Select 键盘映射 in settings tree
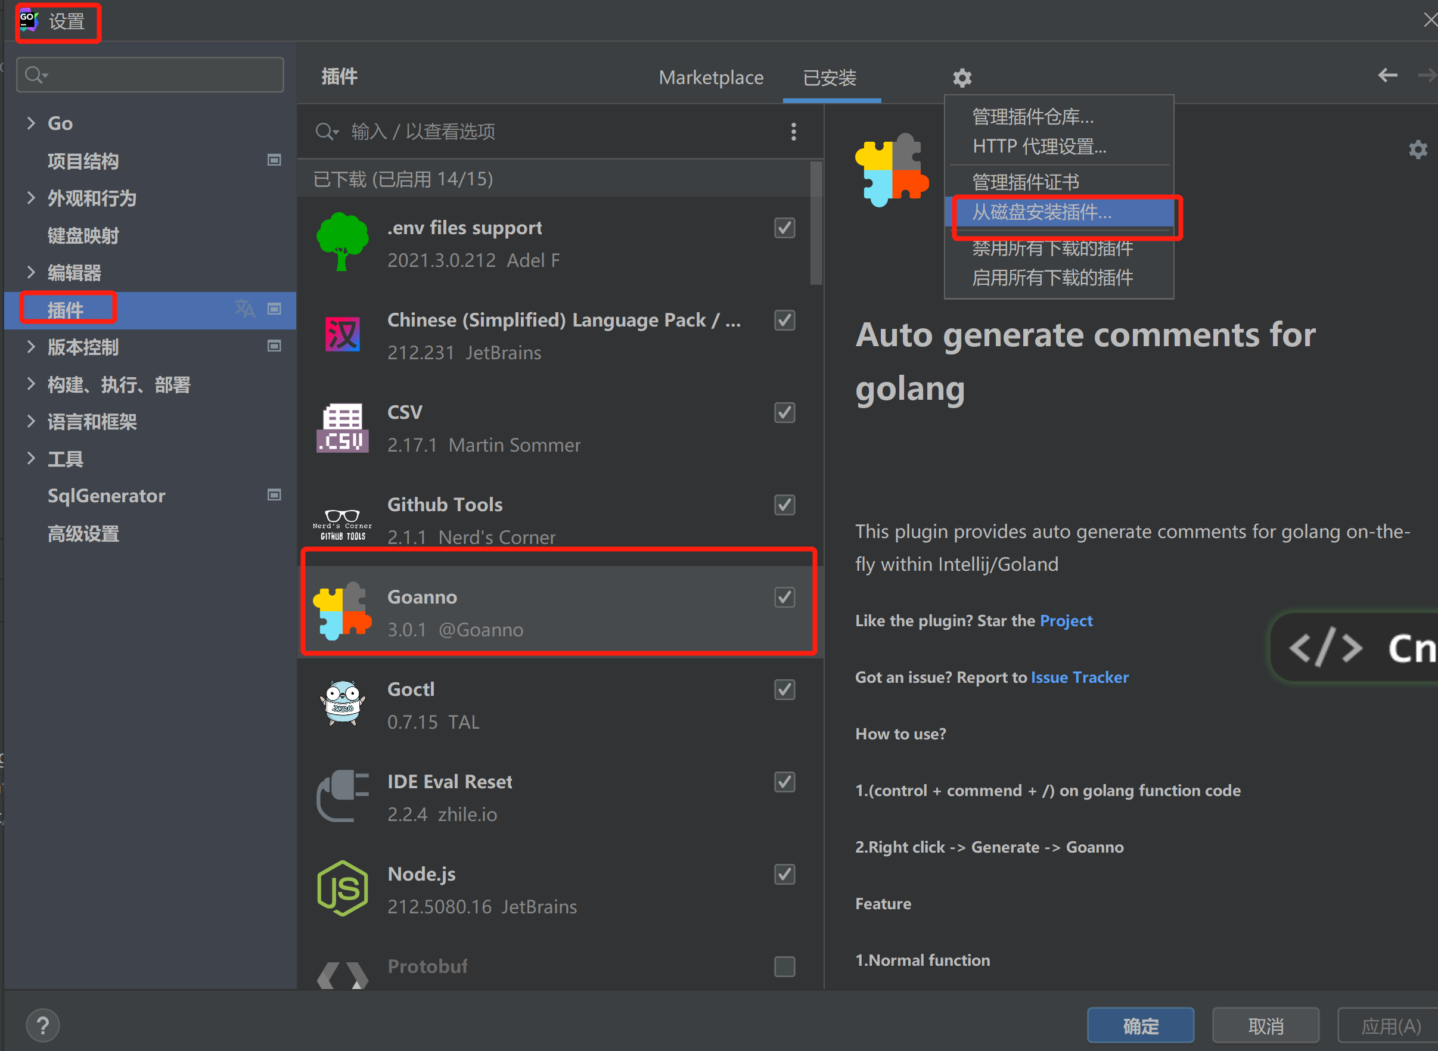The image size is (1438, 1051). pyautogui.click(x=83, y=235)
